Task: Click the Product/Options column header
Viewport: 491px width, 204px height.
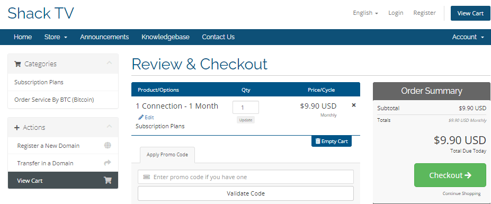Action: click(158, 90)
